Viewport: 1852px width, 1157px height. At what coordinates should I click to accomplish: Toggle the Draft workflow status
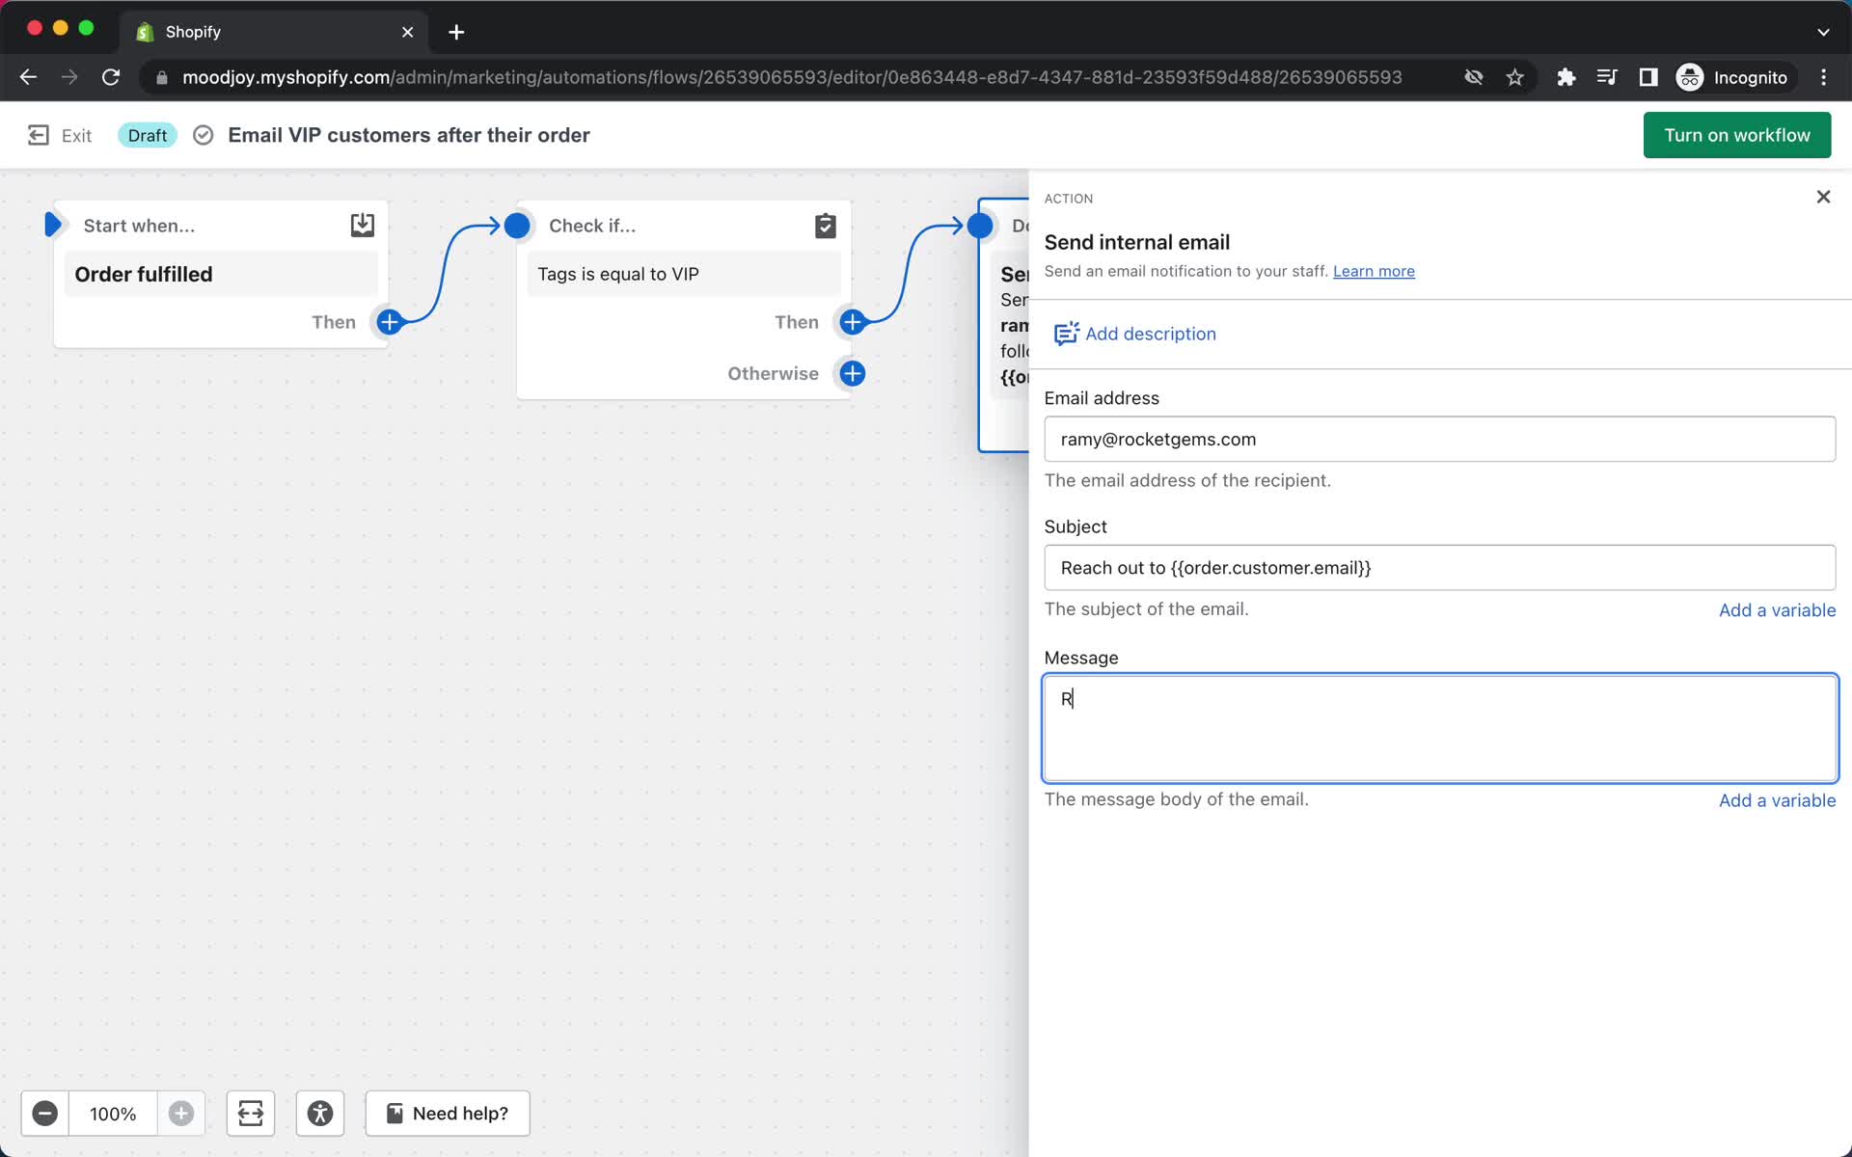click(x=146, y=135)
